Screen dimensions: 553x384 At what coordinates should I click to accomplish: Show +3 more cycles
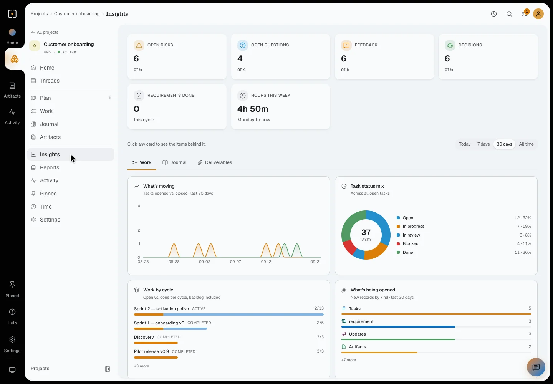pyautogui.click(x=141, y=366)
